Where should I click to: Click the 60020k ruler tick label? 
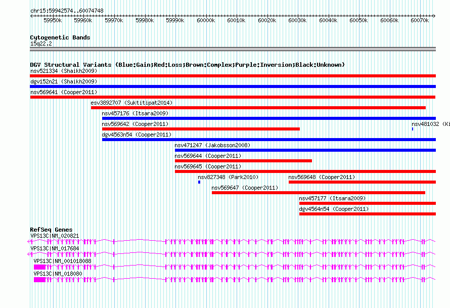(x=267, y=20)
